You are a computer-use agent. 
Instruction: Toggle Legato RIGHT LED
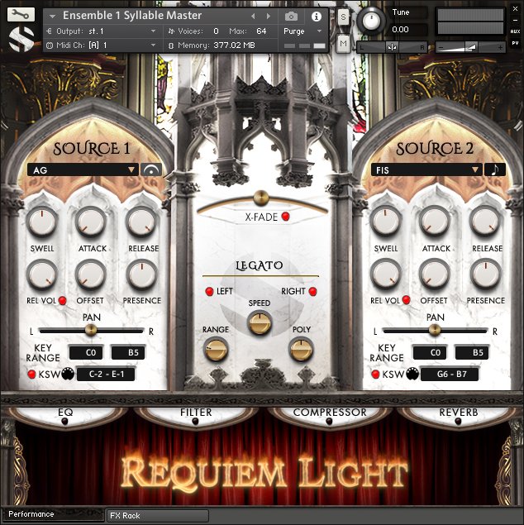313,292
